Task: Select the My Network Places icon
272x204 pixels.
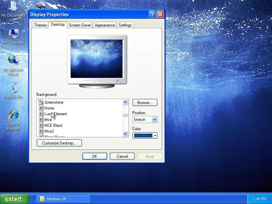Action: click(x=13, y=65)
